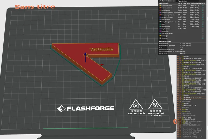Viewport: 208px width, 139px height.
Task: Toggle display of Personnalisé lines
Action: click(x=203, y=26)
